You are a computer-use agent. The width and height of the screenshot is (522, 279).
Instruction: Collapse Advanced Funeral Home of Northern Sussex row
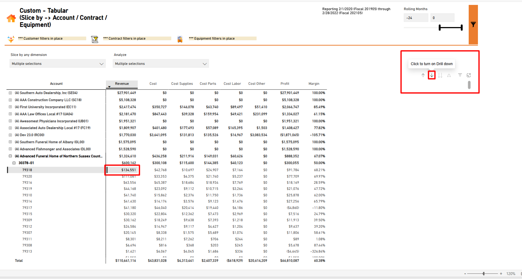click(x=10, y=156)
